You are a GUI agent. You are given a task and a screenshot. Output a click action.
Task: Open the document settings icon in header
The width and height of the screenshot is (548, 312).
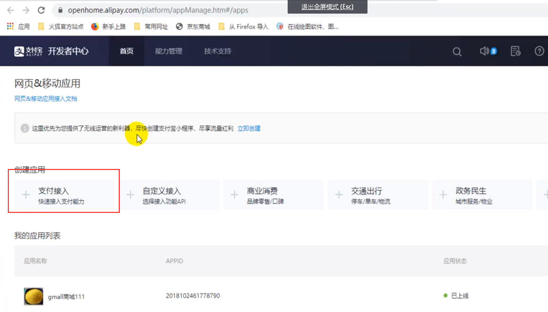(x=515, y=51)
